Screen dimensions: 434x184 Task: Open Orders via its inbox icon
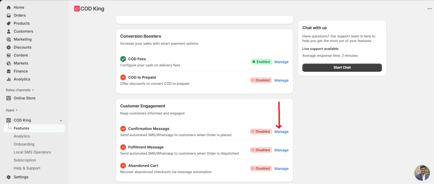click(x=9, y=16)
